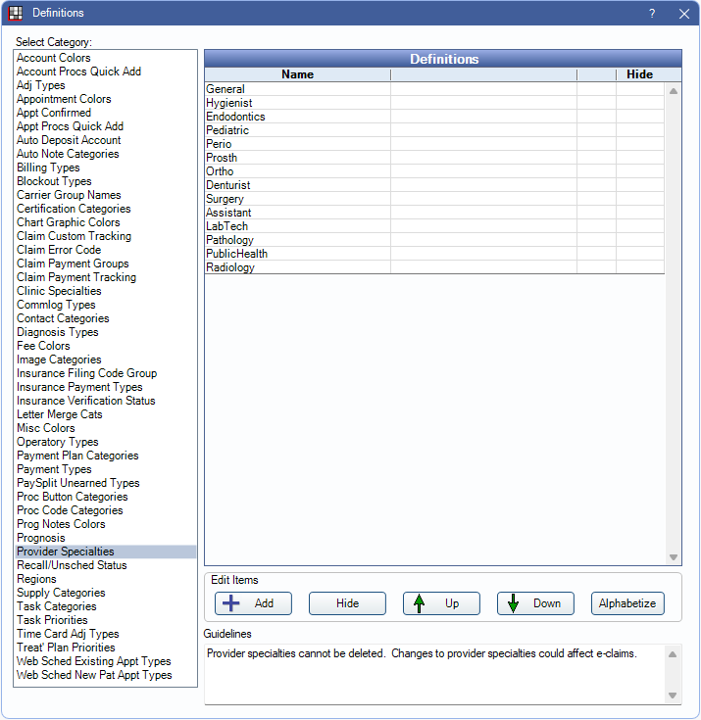This screenshot has height=720, width=701.
Task: Choose Appointment Colors in category list
Action: [x=64, y=99]
